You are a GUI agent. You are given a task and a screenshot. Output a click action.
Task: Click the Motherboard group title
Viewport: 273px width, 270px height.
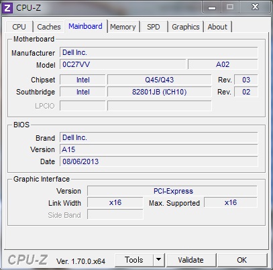[x=34, y=39]
